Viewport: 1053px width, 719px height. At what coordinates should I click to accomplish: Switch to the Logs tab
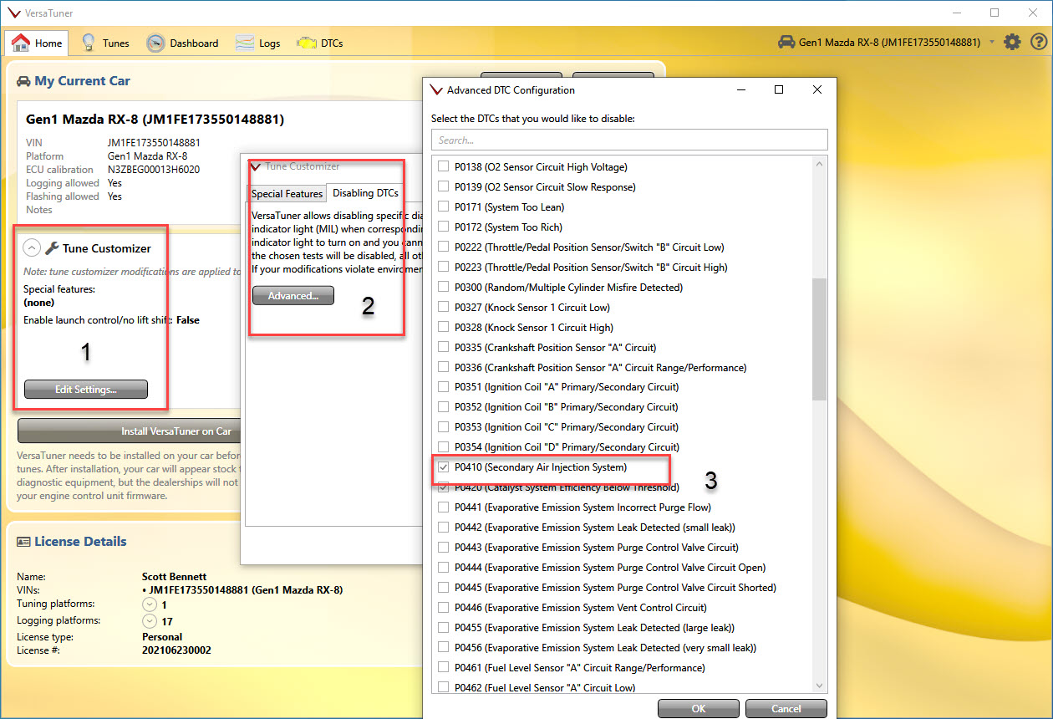click(x=257, y=43)
